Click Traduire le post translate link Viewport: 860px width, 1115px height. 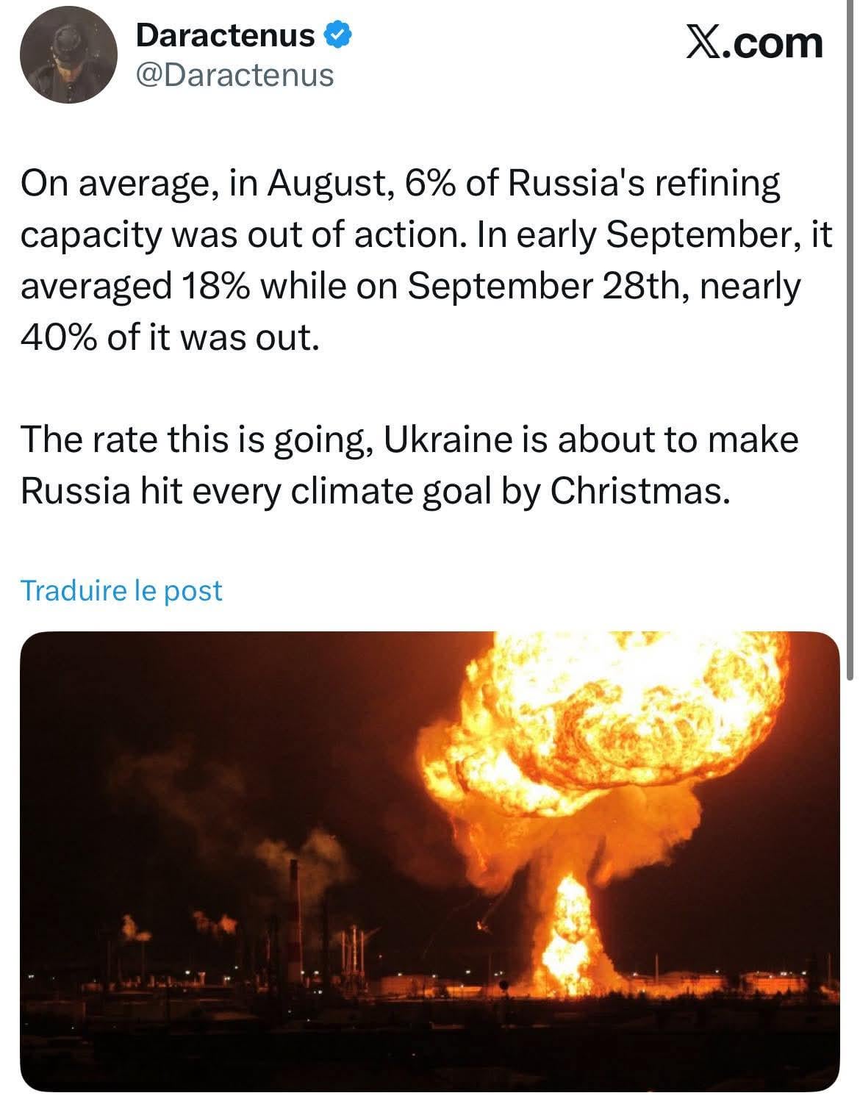point(121,590)
